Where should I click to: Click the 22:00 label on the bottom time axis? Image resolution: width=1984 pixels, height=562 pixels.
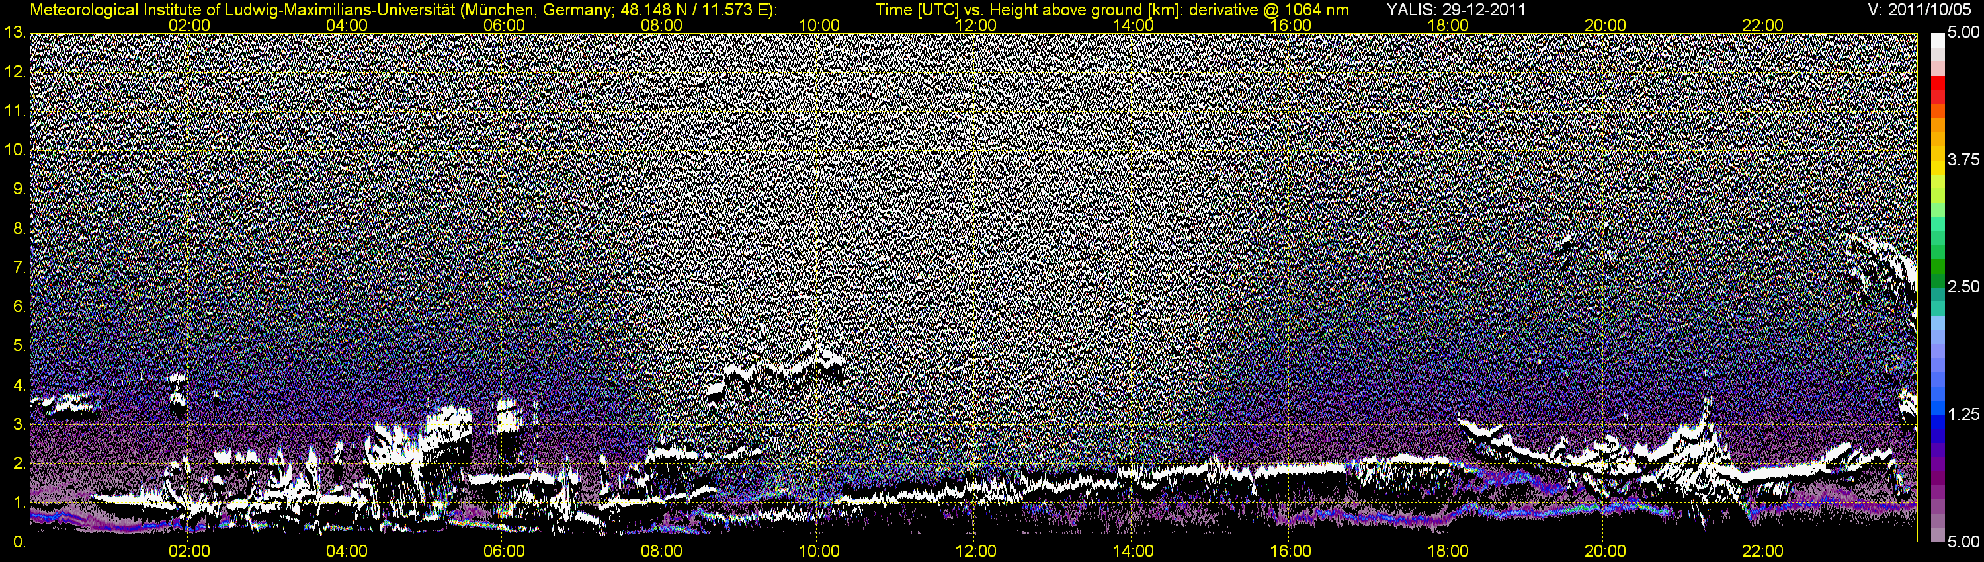tap(1763, 551)
